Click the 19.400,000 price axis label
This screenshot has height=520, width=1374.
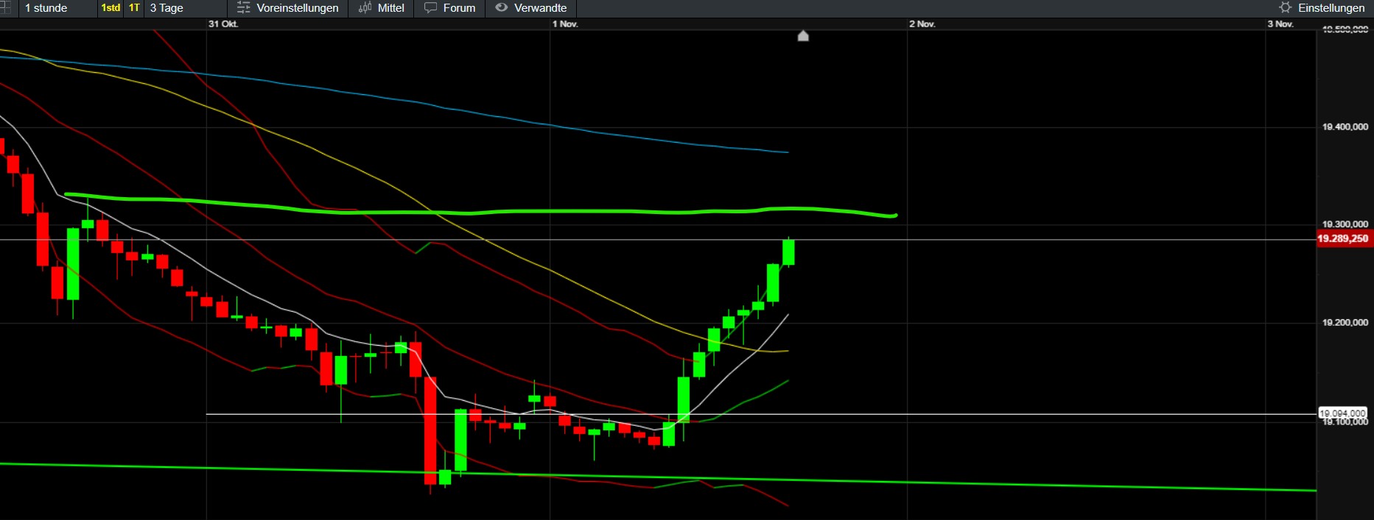(x=1345, y=127)
